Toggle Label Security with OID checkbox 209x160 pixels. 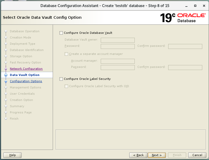(66, 86)
